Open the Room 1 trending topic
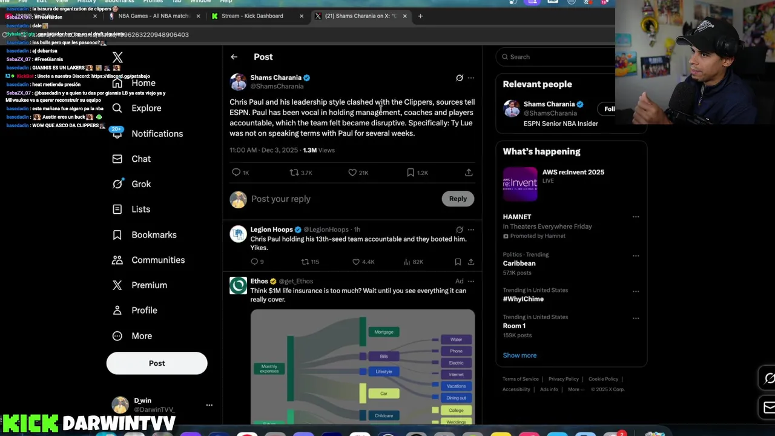Image resolution: width=775 pixels, height=436 pixels. (514, 326)
